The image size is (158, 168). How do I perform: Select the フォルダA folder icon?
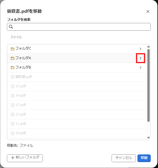(13, 58)
